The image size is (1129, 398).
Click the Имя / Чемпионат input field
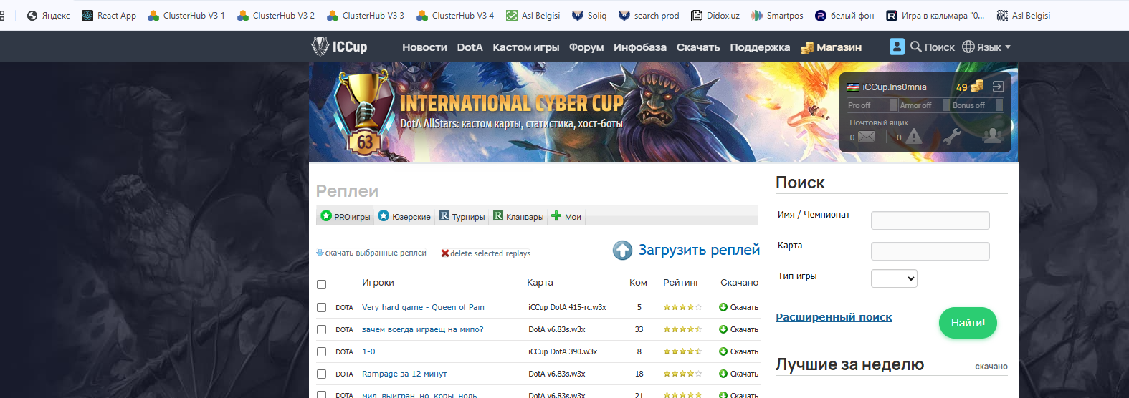click(930, 220)
